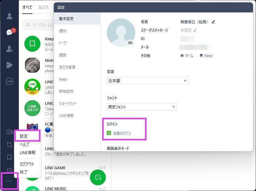256x191 pixels.
Task: Open the LINE services circle icon
Action: tap(9, 81)
